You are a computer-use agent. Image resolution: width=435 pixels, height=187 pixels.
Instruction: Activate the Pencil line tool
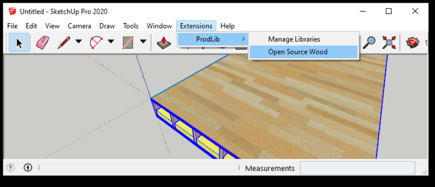point(63,43)
